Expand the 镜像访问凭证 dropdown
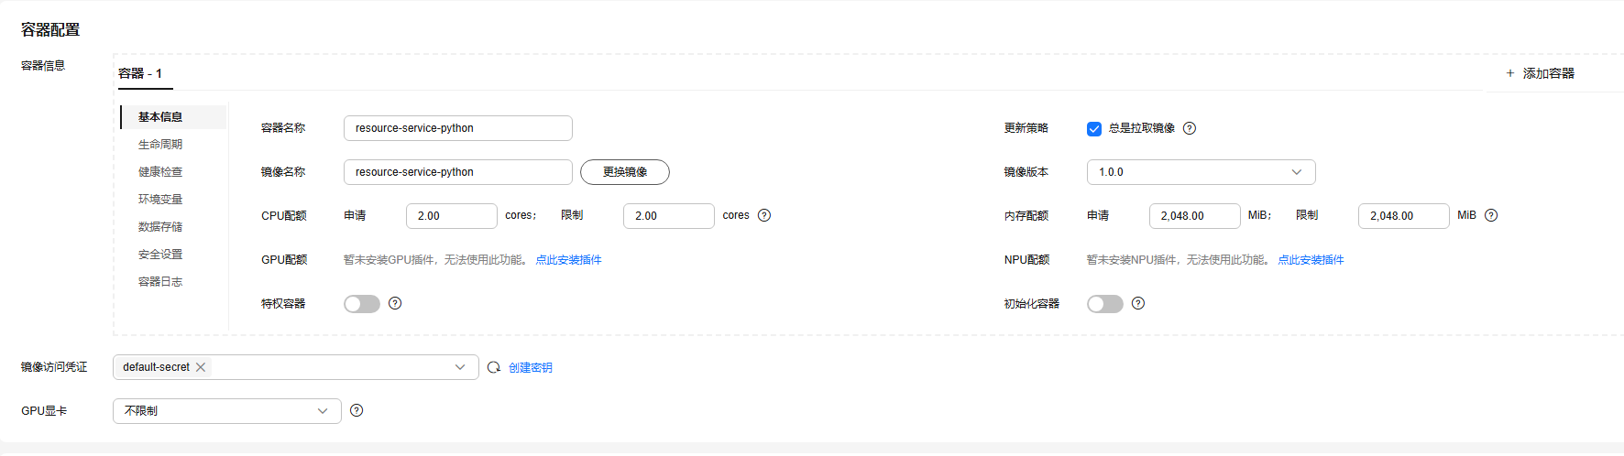The image size is (1624, 456). pos(459,367)
